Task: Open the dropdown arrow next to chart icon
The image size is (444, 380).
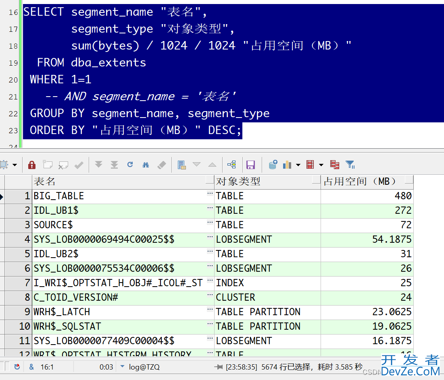Action: (x=298, y=165)
